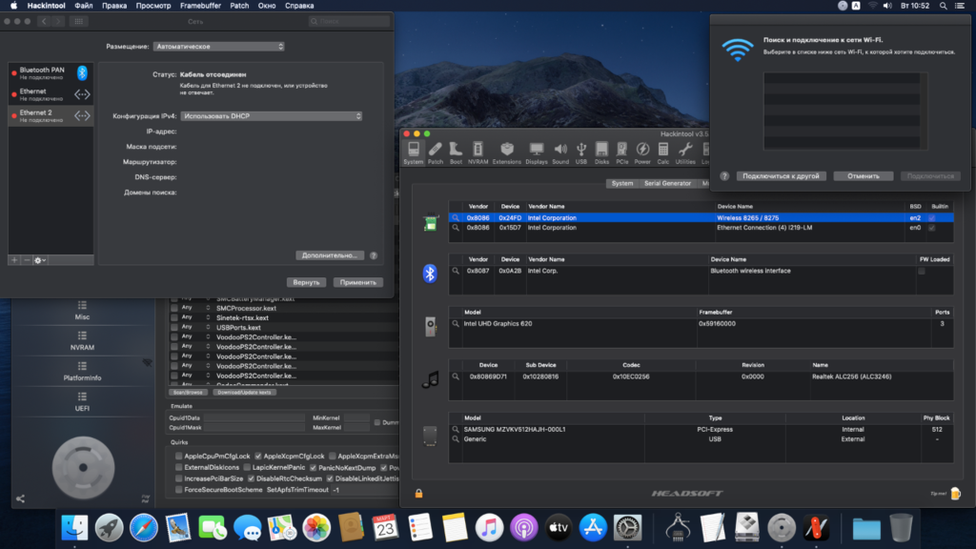Open the Extensions toolbar section

point(507,152)
